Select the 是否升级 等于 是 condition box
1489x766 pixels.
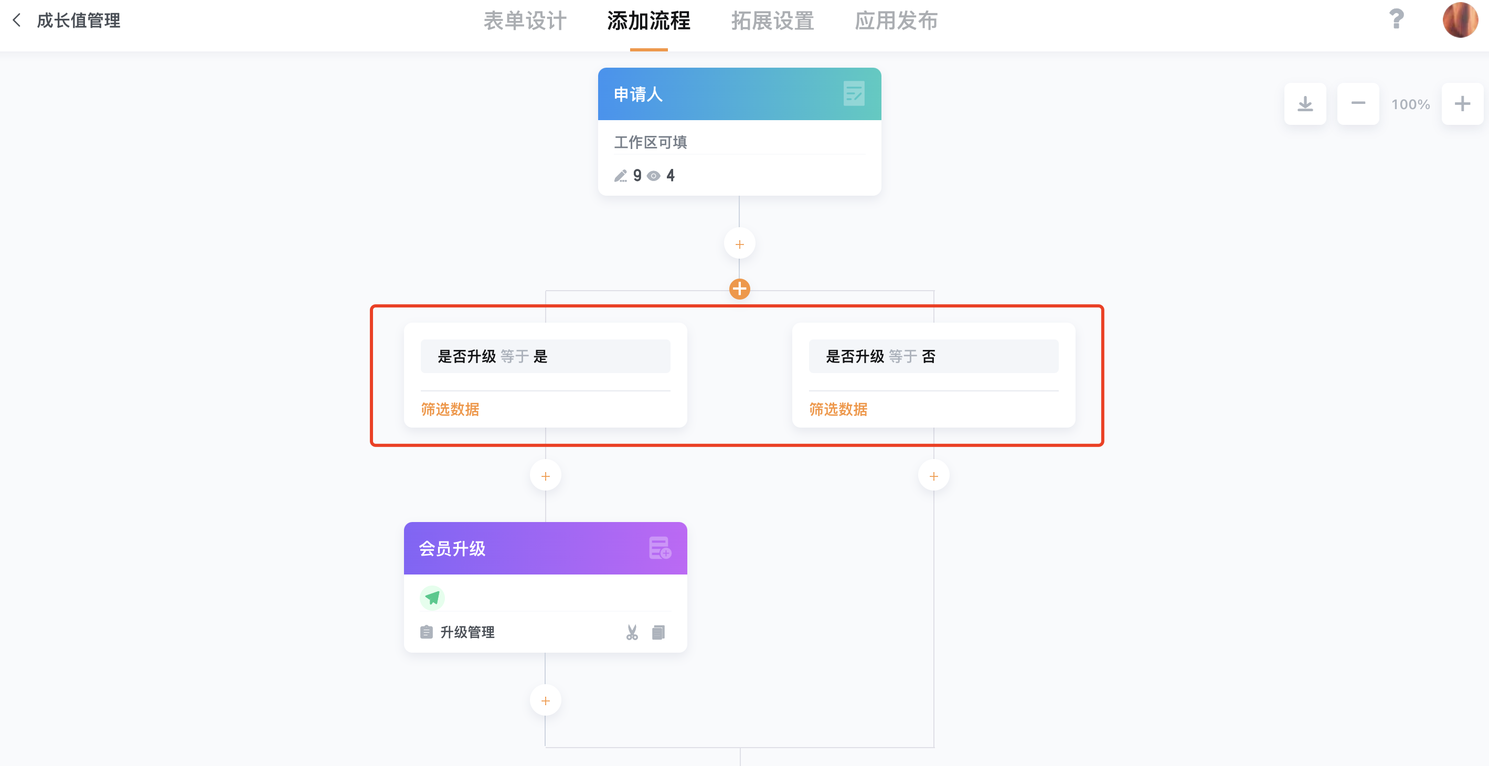(545, 357)
